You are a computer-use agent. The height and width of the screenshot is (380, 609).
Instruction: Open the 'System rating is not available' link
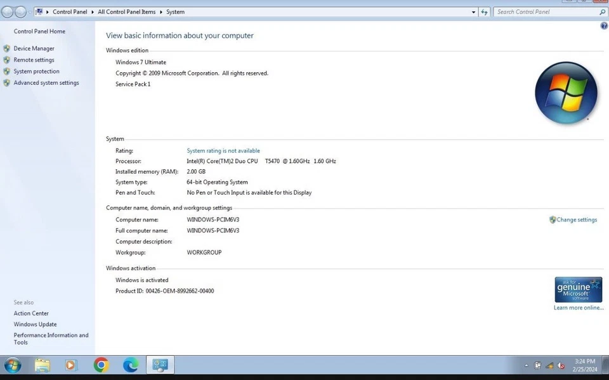point(223,150)
